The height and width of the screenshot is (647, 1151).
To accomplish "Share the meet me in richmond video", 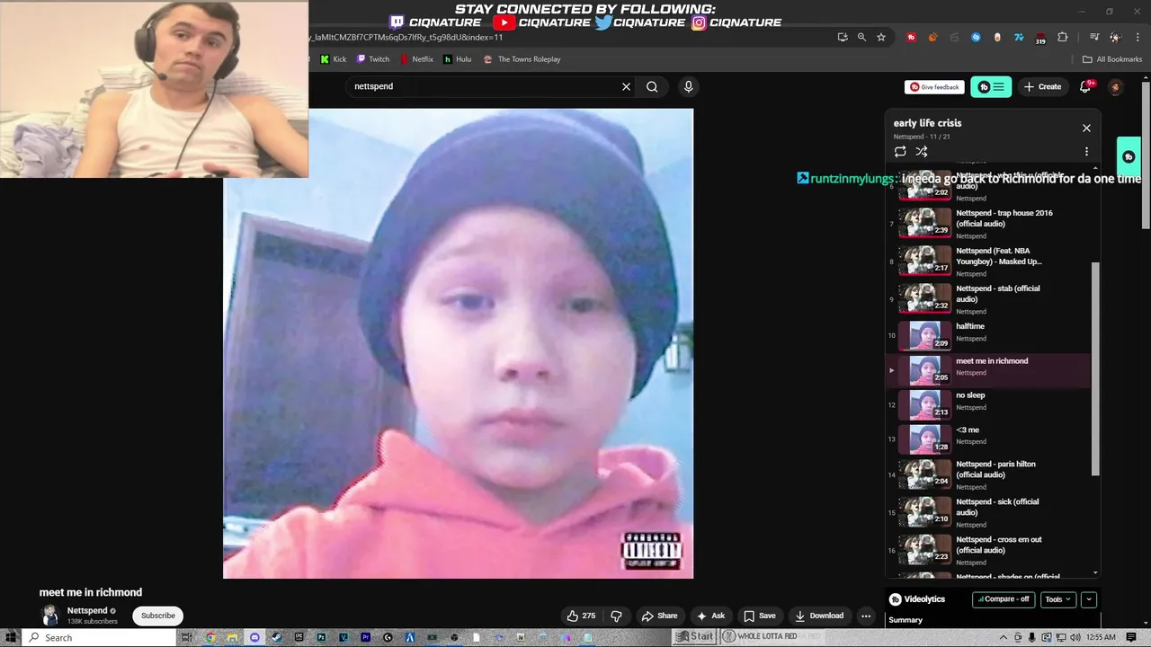I will coord(659,616).
